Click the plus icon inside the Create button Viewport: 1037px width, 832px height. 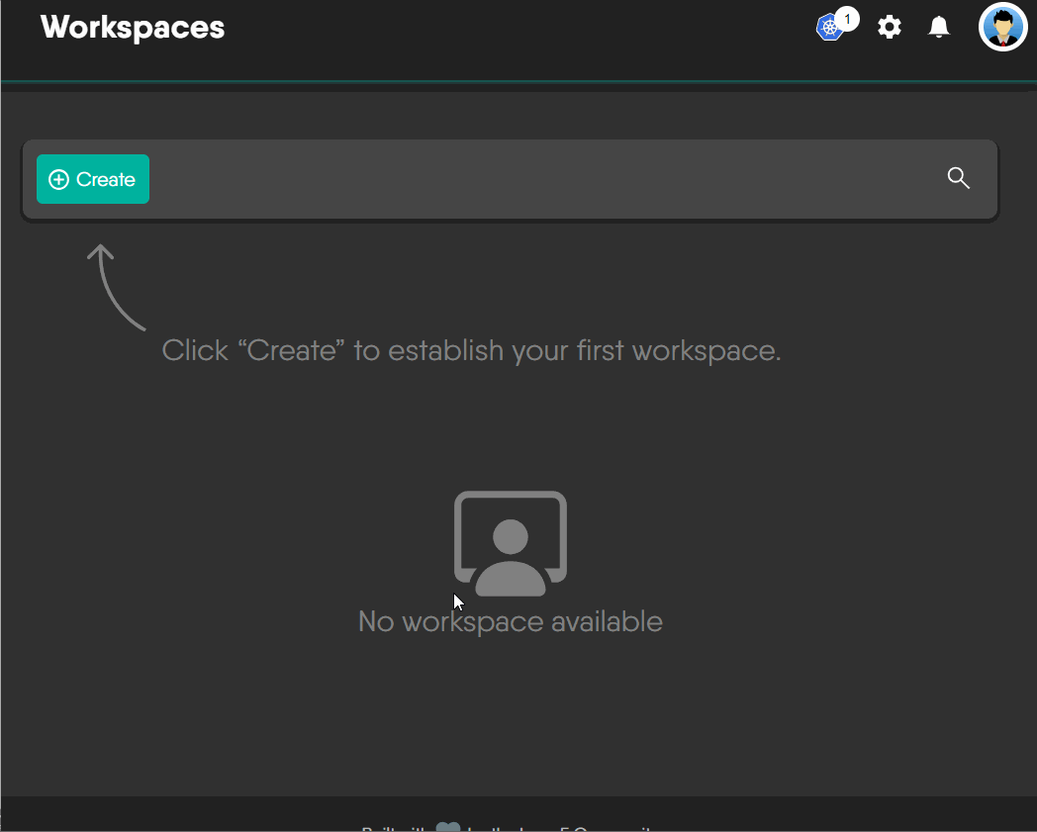tap(59, 179)
